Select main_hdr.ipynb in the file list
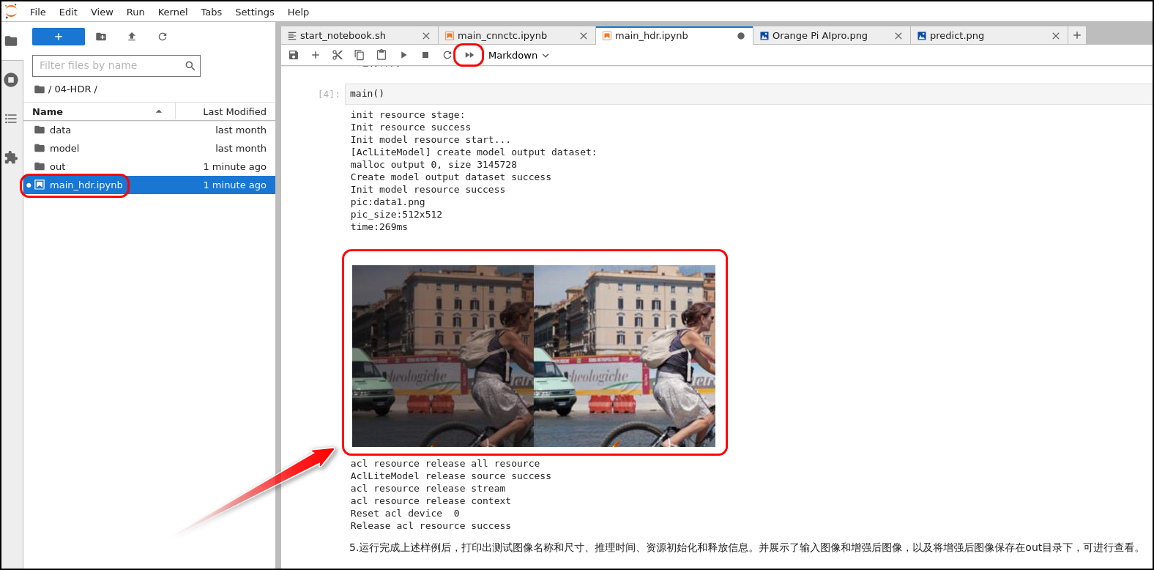1154x570 pixels. (x=149, y=185)
